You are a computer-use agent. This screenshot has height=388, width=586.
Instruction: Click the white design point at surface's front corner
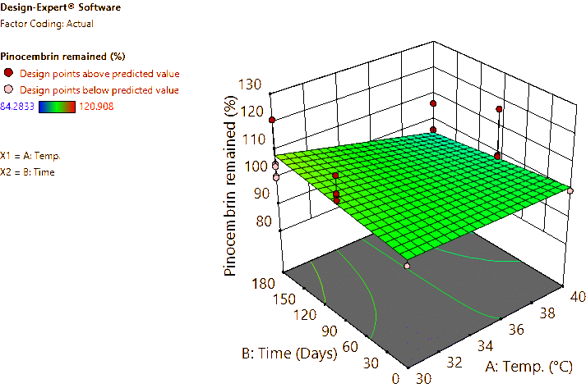click(x=407, y=264)
